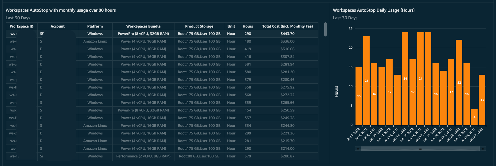Click the table's vertical scrollbar thumb
This screenshot has width=496, height=166.
(x=325, y=29)
